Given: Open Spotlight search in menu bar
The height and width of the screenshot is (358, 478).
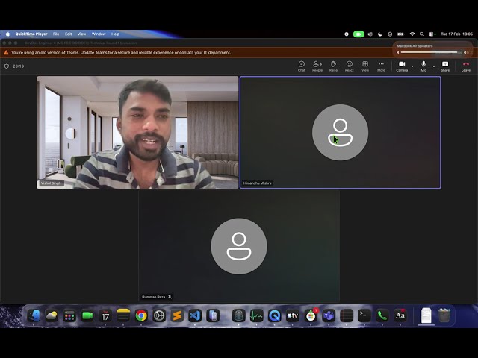Looking at the screenshot, I should click(x=422, y=34).
